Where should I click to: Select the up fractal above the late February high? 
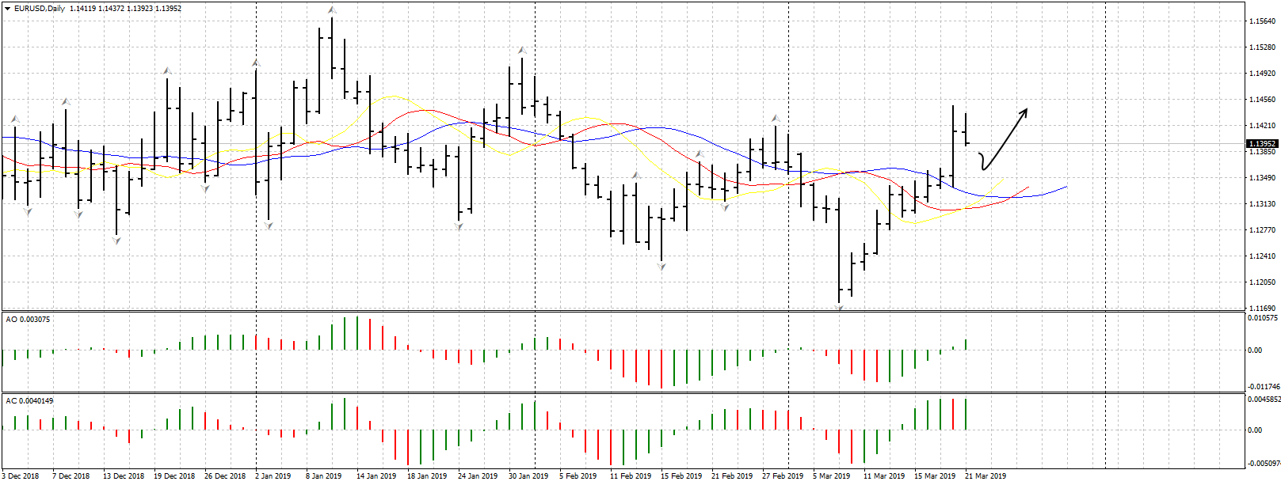tap(776, 119)
